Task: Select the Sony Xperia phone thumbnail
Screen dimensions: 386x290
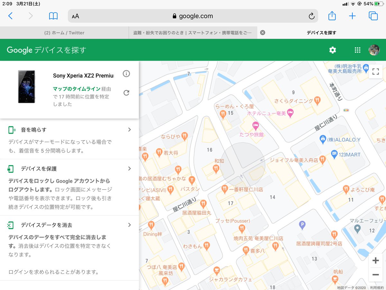Action: [x=26, y=87]
